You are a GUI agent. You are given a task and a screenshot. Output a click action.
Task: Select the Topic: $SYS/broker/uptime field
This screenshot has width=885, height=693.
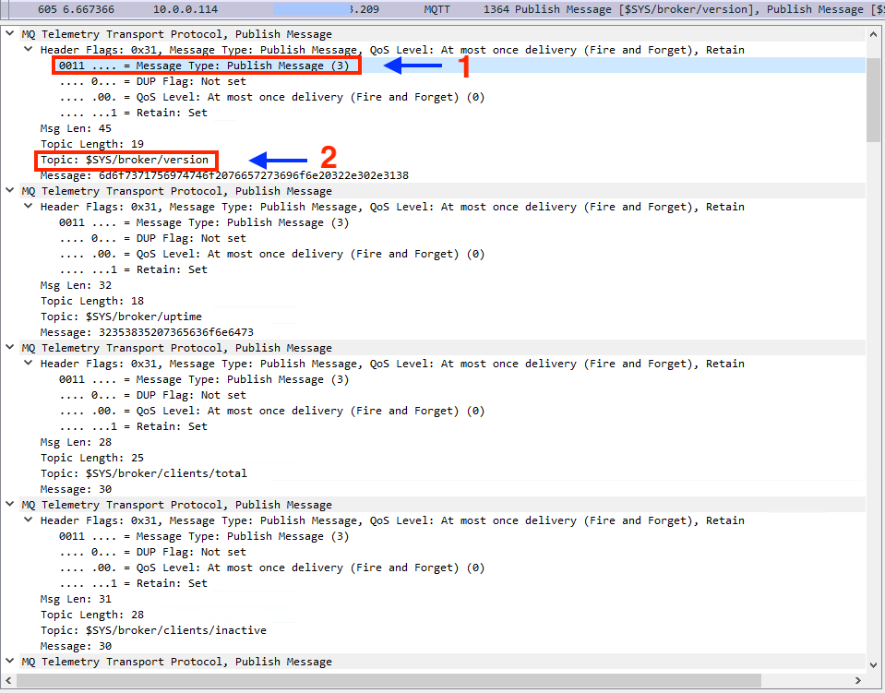[x=122, y=316]
